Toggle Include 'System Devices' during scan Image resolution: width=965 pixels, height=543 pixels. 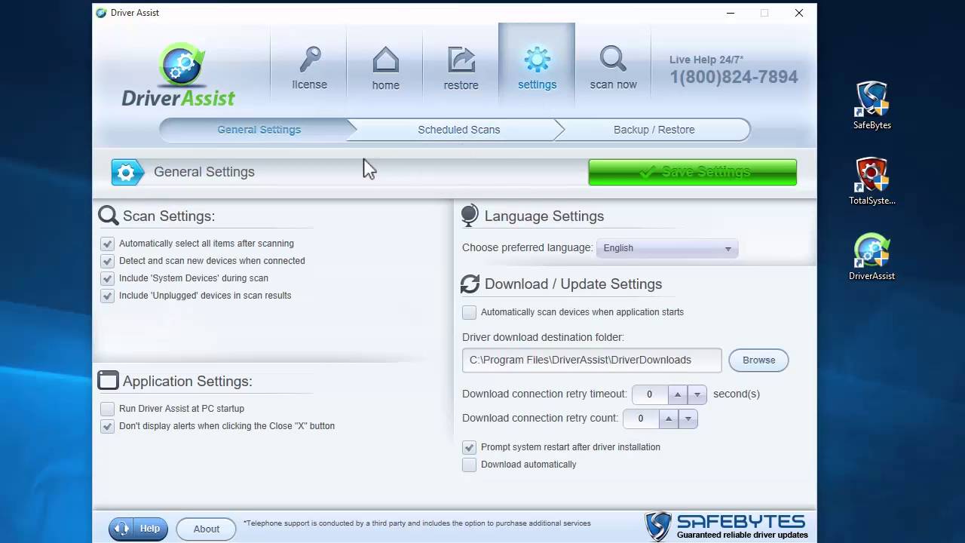(x=107, y=278)
